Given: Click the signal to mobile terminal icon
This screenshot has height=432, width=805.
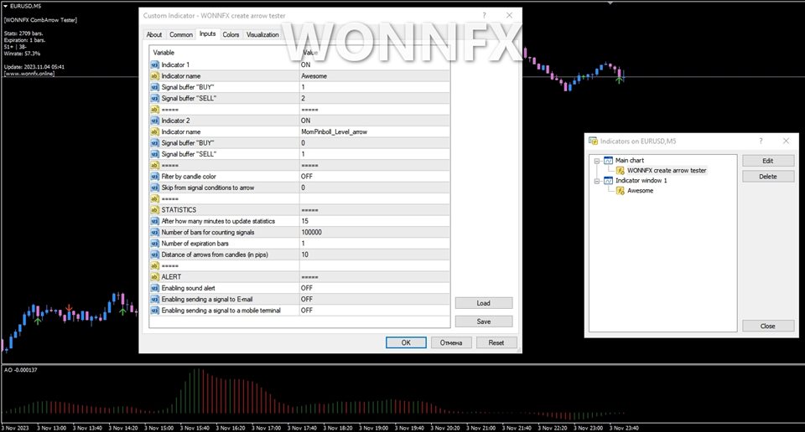Looking at the screenshot, I should coord(154,311).
